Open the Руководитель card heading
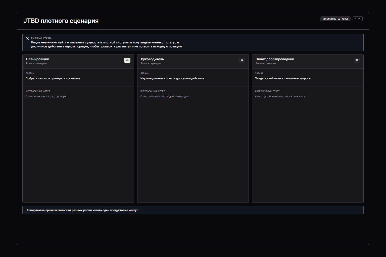Image resolution: width=386 pixels, height=257 pixels. (152, 59)
